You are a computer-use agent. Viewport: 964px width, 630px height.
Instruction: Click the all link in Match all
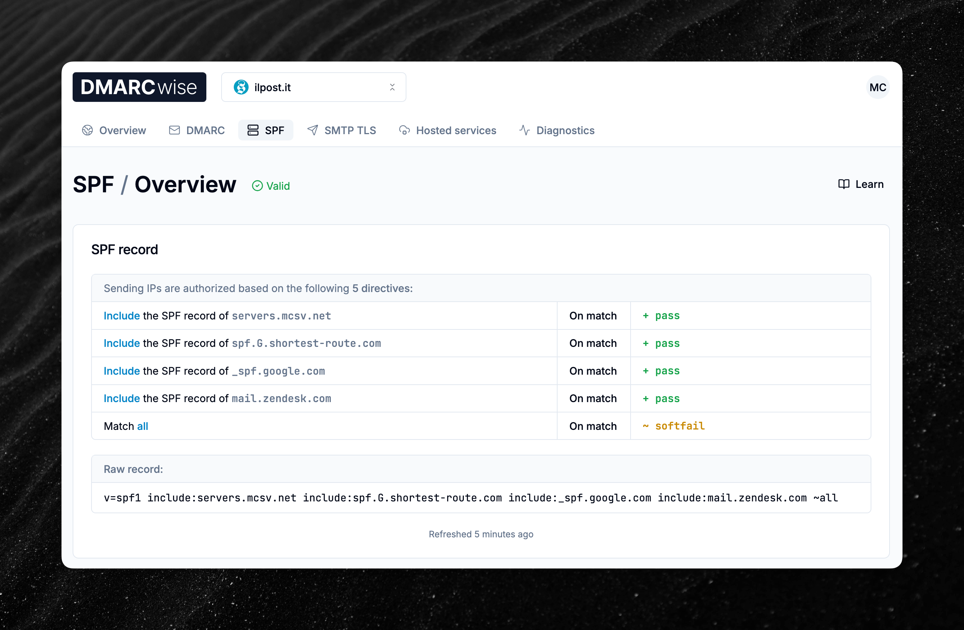click(142, 426)
